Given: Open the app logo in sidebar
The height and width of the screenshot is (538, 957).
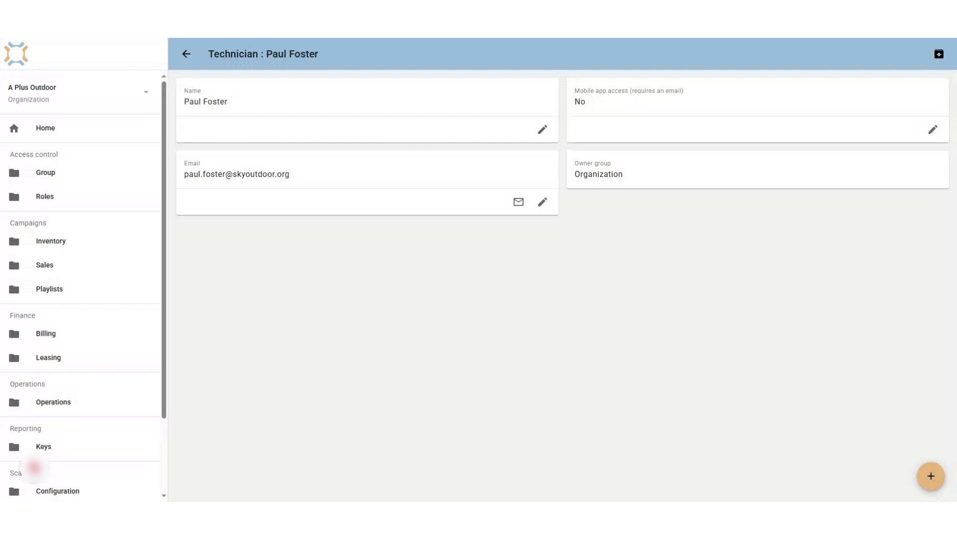Looking at the screenshot, I should coord(16,54).
